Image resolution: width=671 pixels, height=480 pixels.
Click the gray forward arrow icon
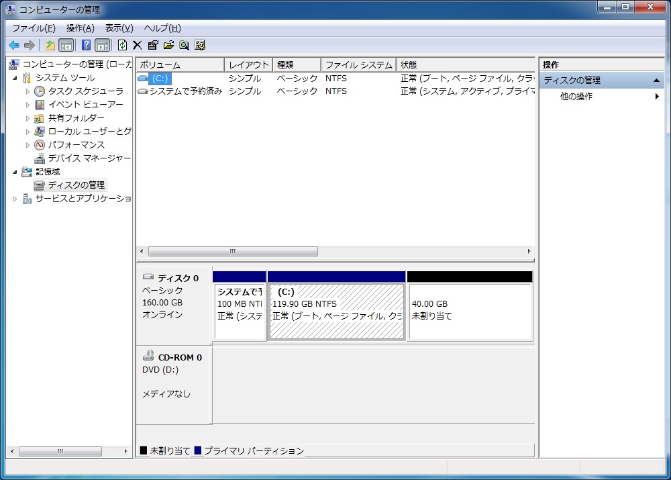29,45
